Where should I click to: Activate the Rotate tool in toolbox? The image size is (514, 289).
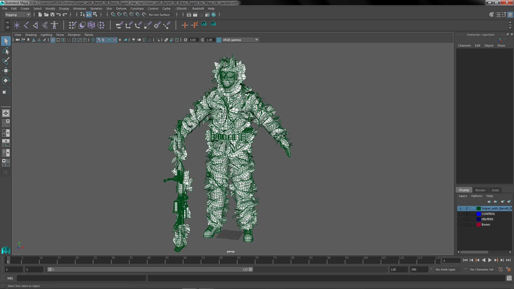point(6,81)
